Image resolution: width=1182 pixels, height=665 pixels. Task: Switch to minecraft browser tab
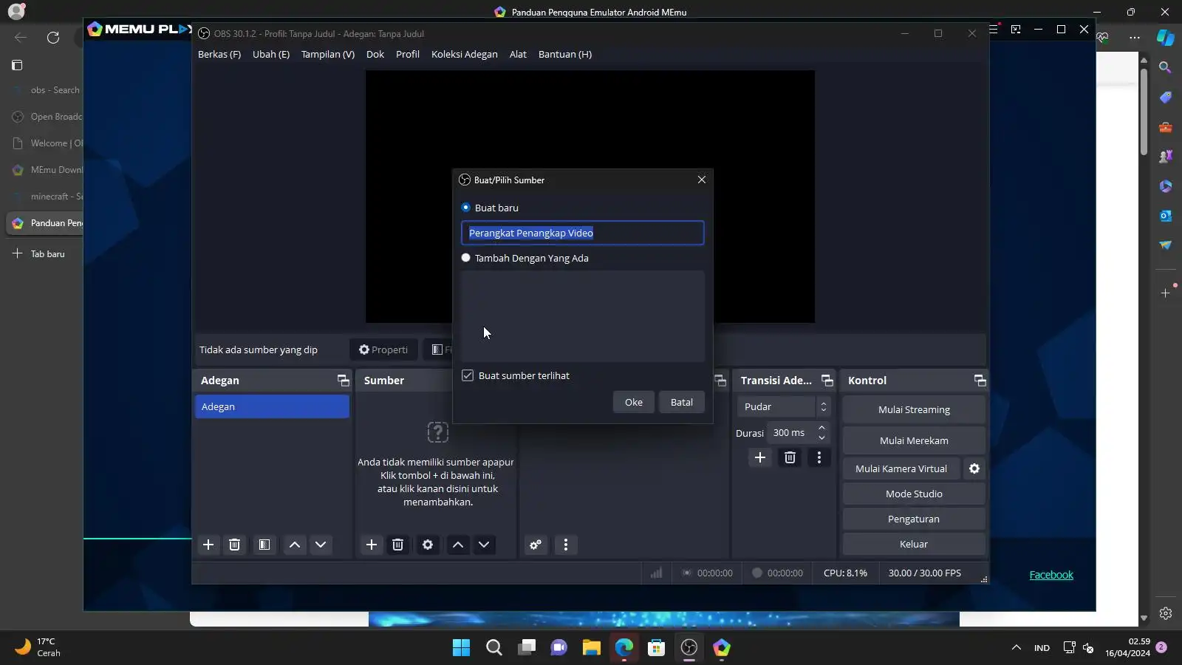[x=46, y=197]
